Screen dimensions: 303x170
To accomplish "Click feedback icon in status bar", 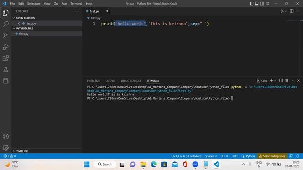I will (291, 156).
